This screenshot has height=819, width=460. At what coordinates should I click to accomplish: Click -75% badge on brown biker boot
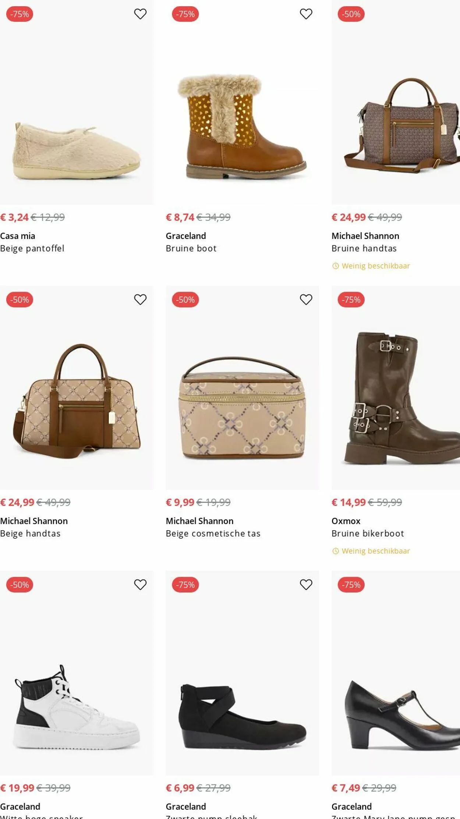click(x=351, y=300)
